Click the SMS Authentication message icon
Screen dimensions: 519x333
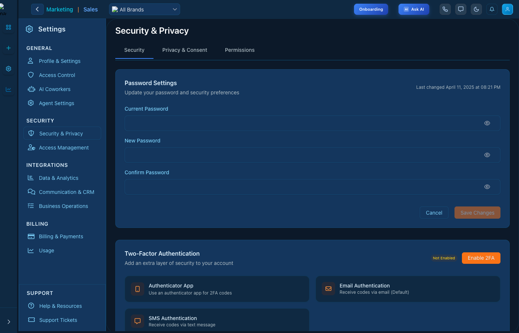138,321
